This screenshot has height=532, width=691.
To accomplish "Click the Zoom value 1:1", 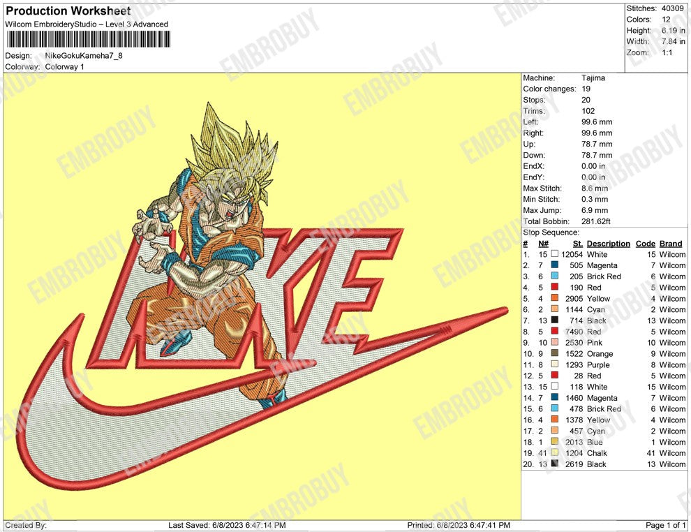I will coord(667,52).
